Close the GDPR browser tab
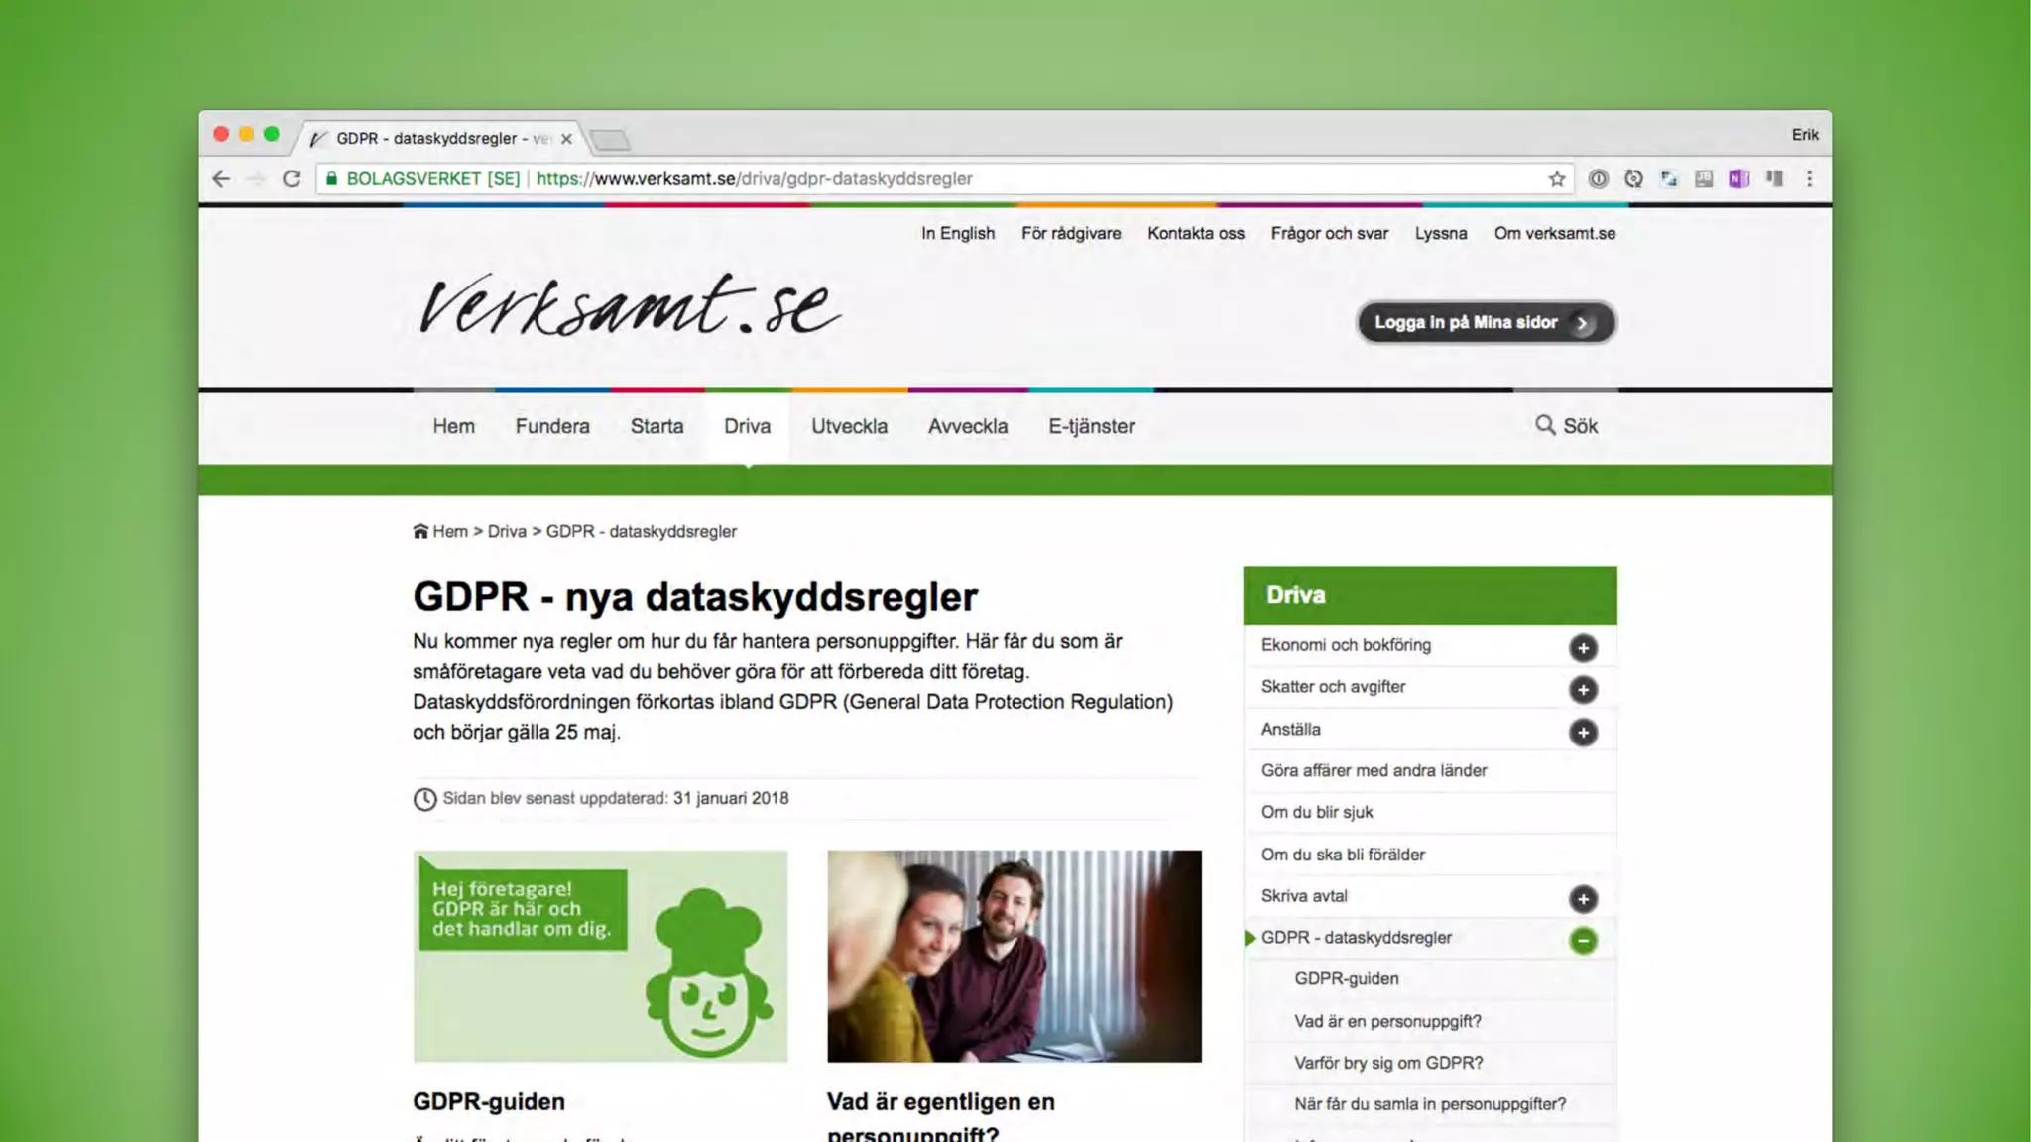The height and width of the screenshot is (1142, 2031). click(566, 139)
